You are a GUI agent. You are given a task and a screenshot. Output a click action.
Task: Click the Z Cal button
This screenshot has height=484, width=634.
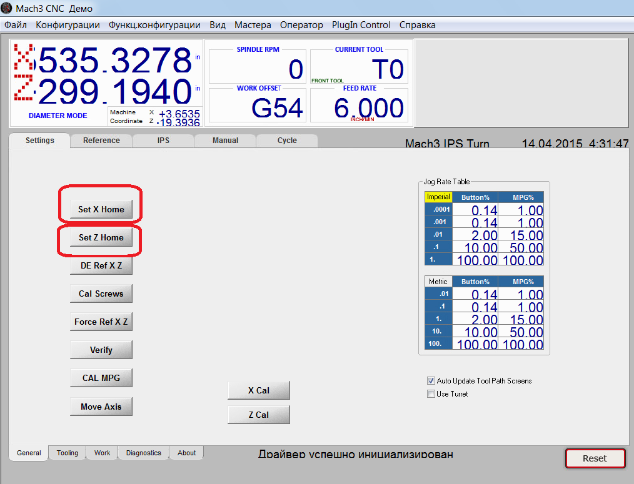[259, 415]
